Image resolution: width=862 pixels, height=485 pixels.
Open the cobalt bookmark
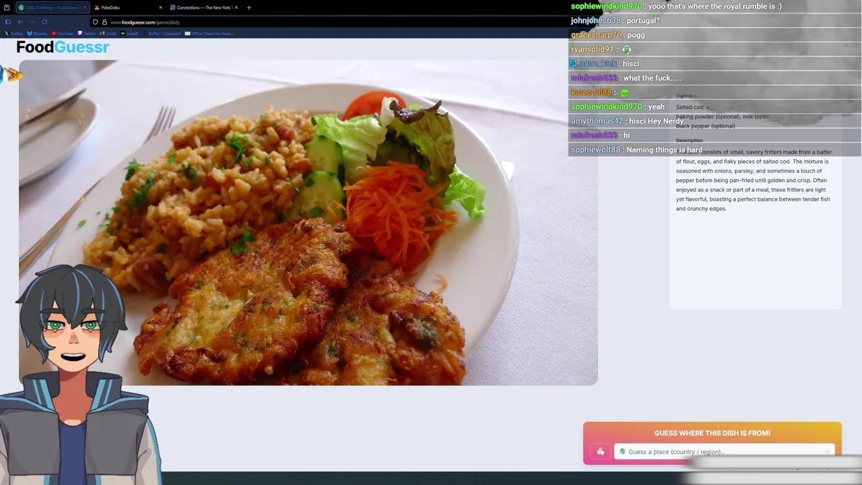[x=129, y=33]
